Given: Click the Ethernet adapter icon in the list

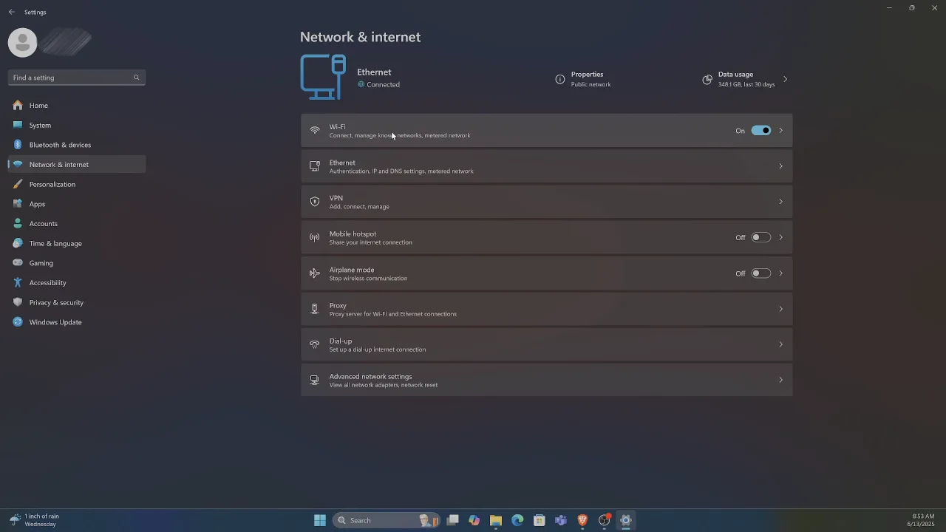Looking at the screenshot, I should 314,166.
